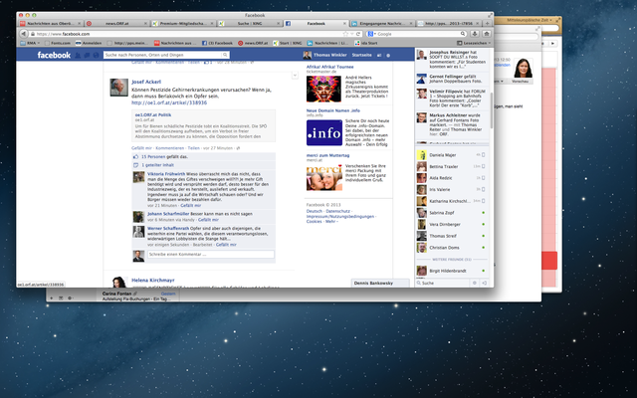Screen dimensions: 637x398
Task: Open the Start | XING bookmark
Action: coord(288,43)
